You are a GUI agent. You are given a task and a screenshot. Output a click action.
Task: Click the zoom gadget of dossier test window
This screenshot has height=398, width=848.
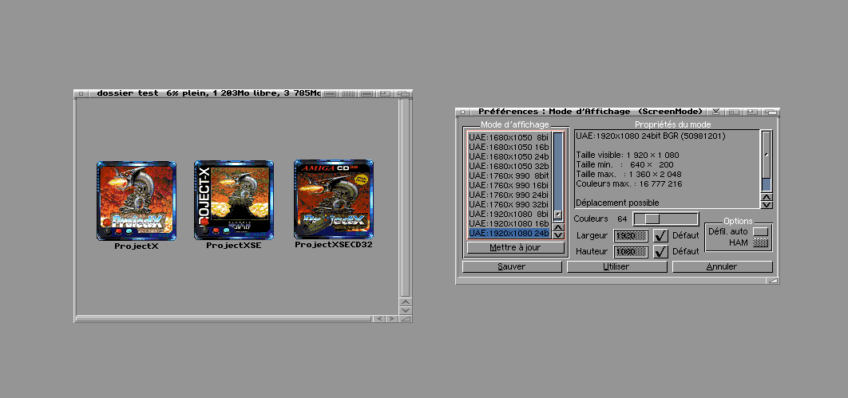pyautogui.click(x=385, y=93)
